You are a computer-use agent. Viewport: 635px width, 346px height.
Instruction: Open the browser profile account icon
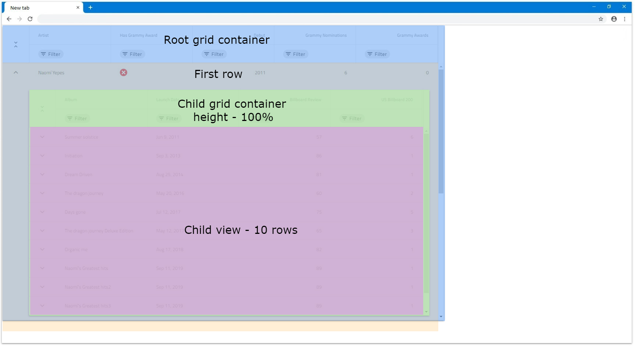[x=614, y=19]
